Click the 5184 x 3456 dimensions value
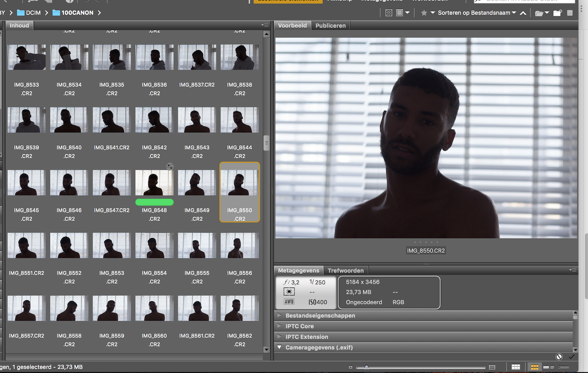The width and height of the screenshot is (588, 373). pos(363,282)
